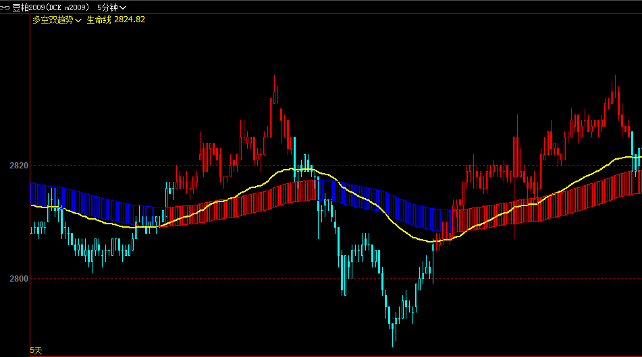Screen dimensions: 642x357
Task: Click the 2820 price axis label
Action: pos(19,166)
